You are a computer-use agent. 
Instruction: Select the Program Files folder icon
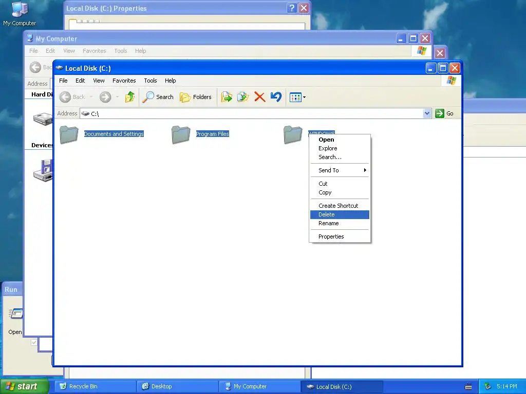click(181, 135)
